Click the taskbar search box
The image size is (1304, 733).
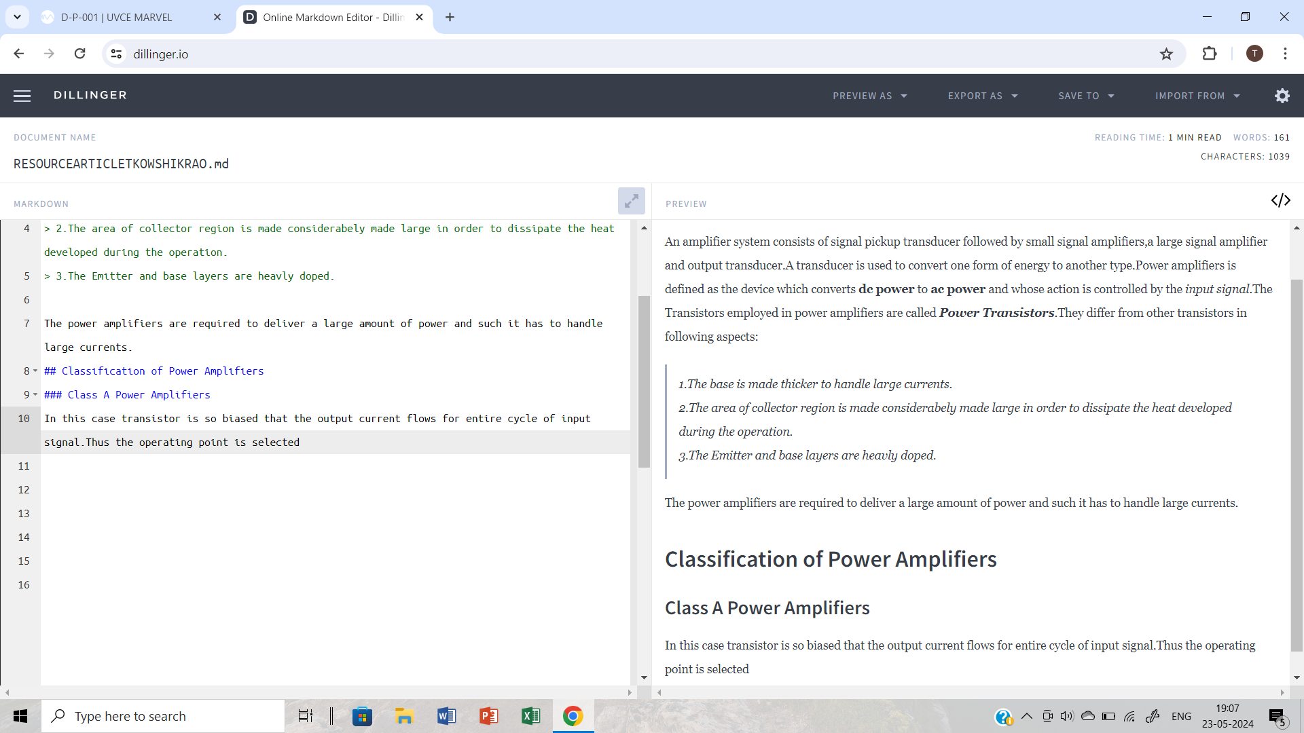[163, 716]
